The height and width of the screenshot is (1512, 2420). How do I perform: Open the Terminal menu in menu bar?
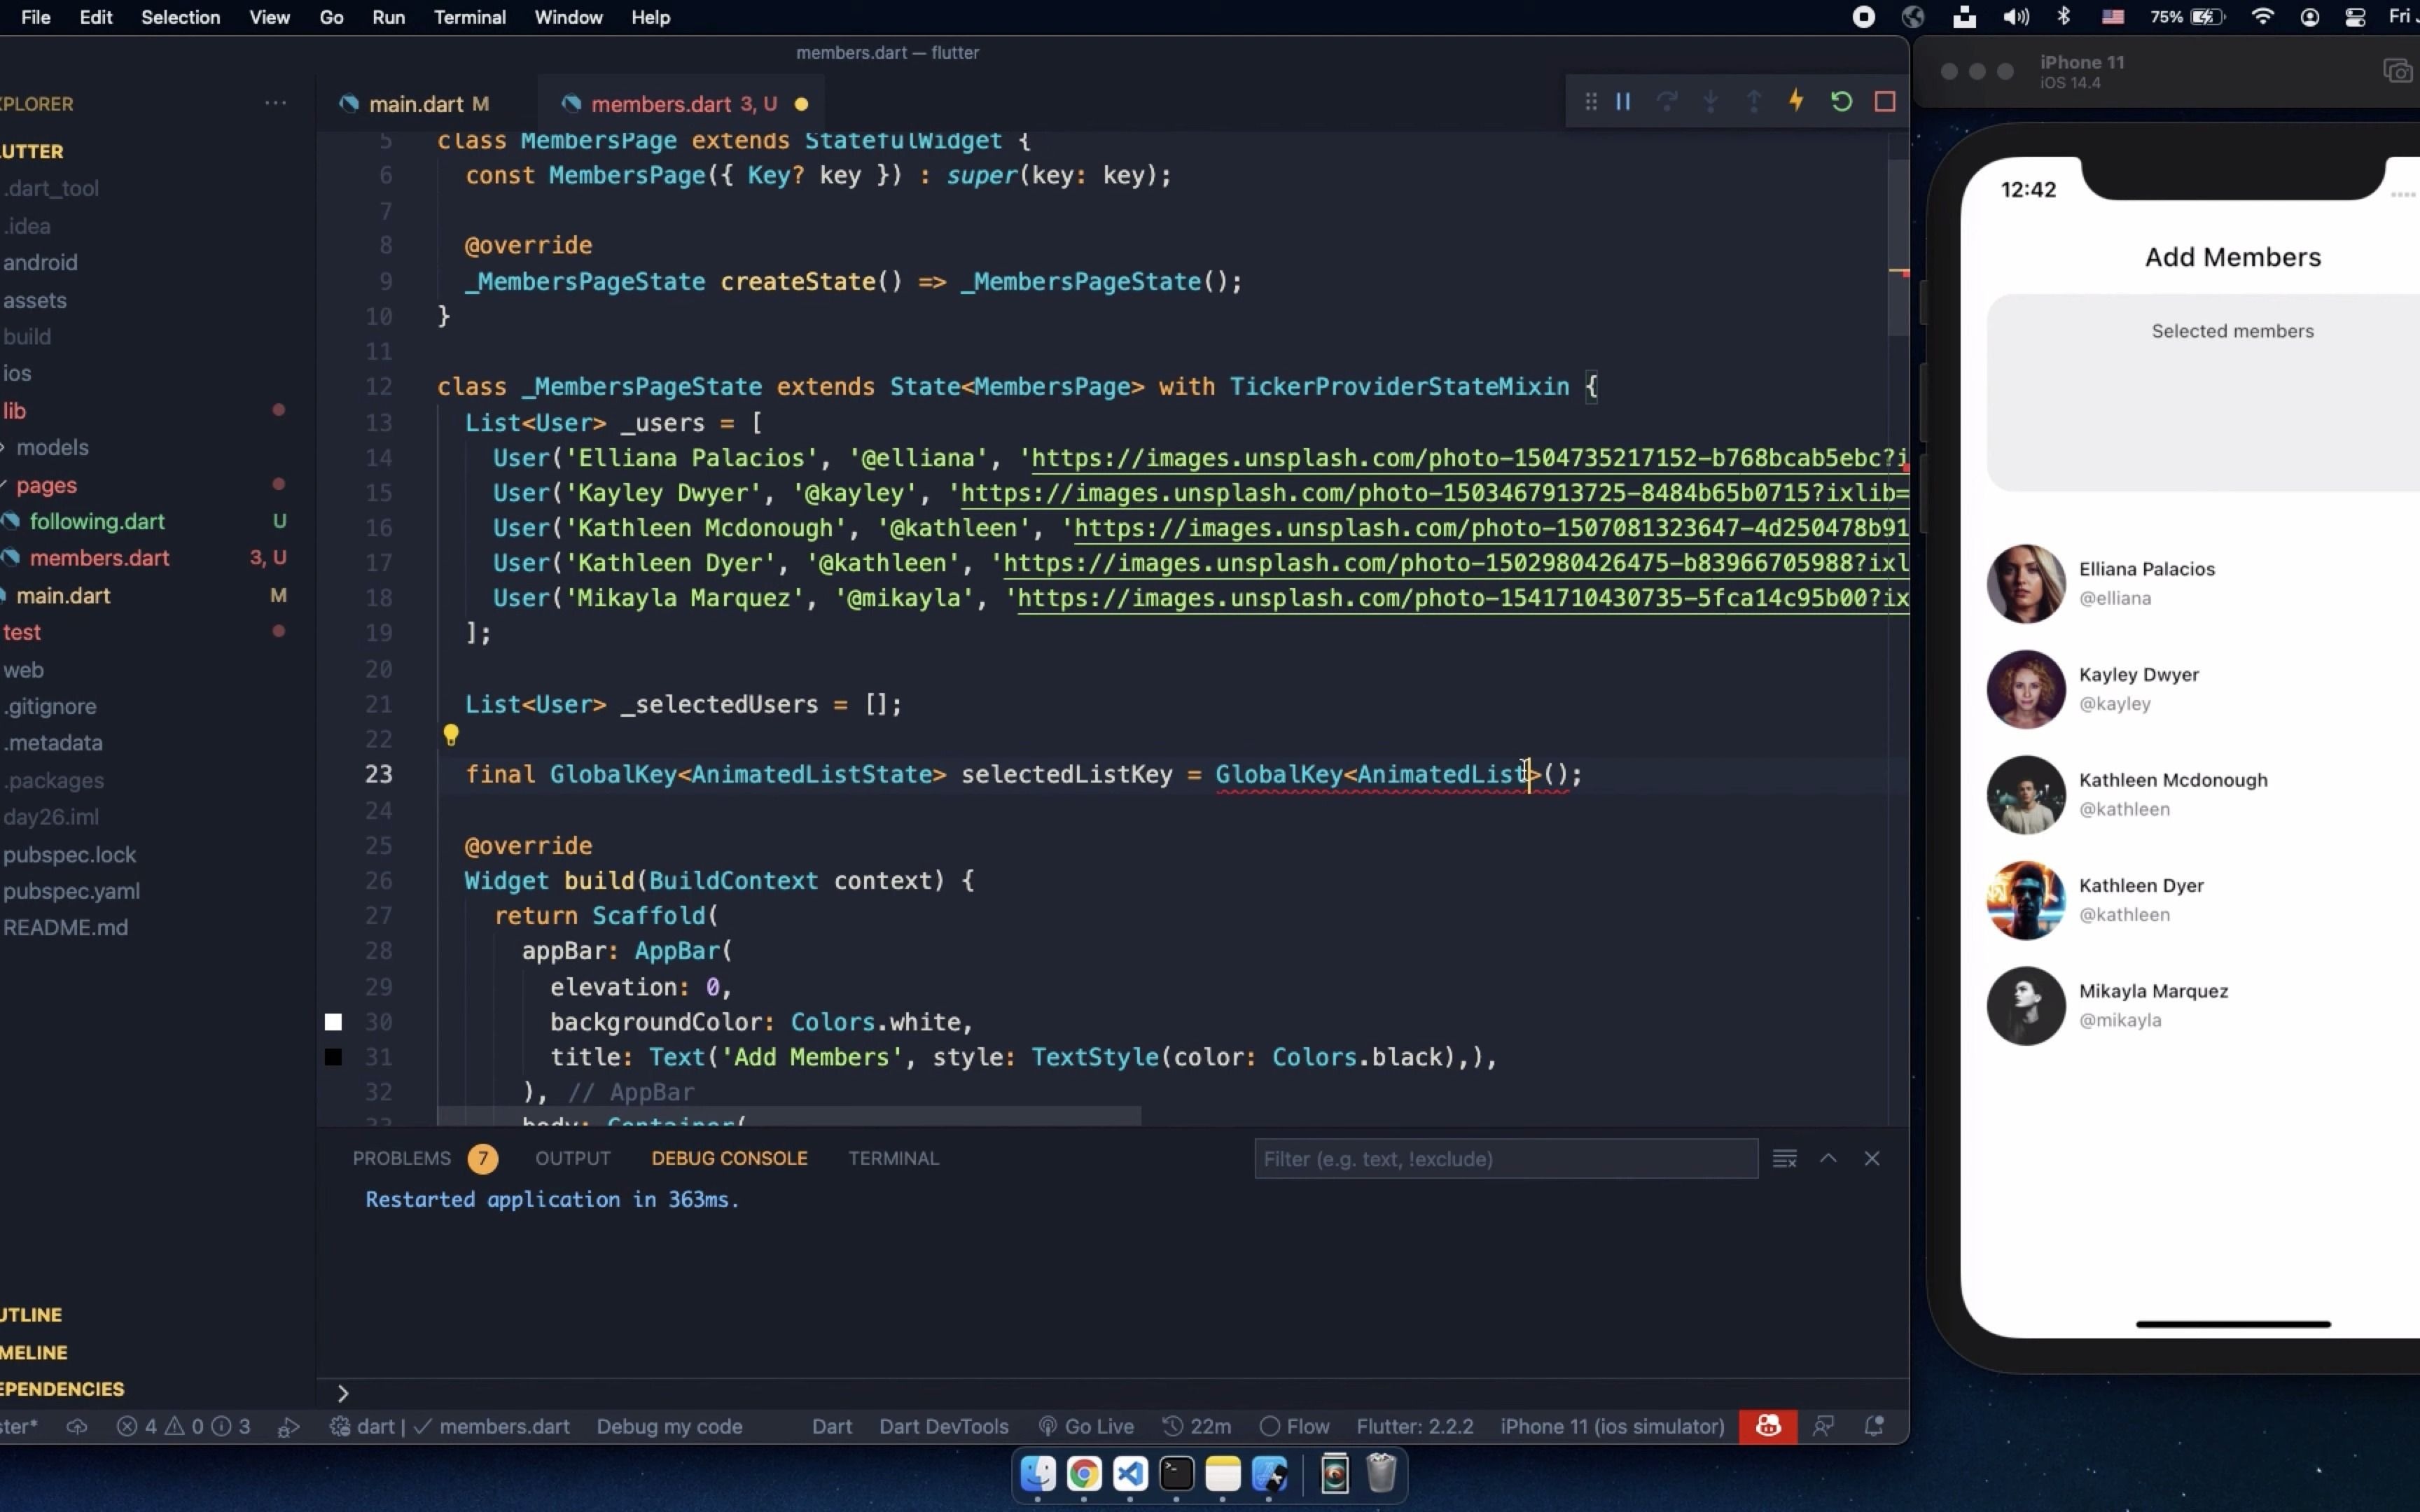tap(469, 17)
